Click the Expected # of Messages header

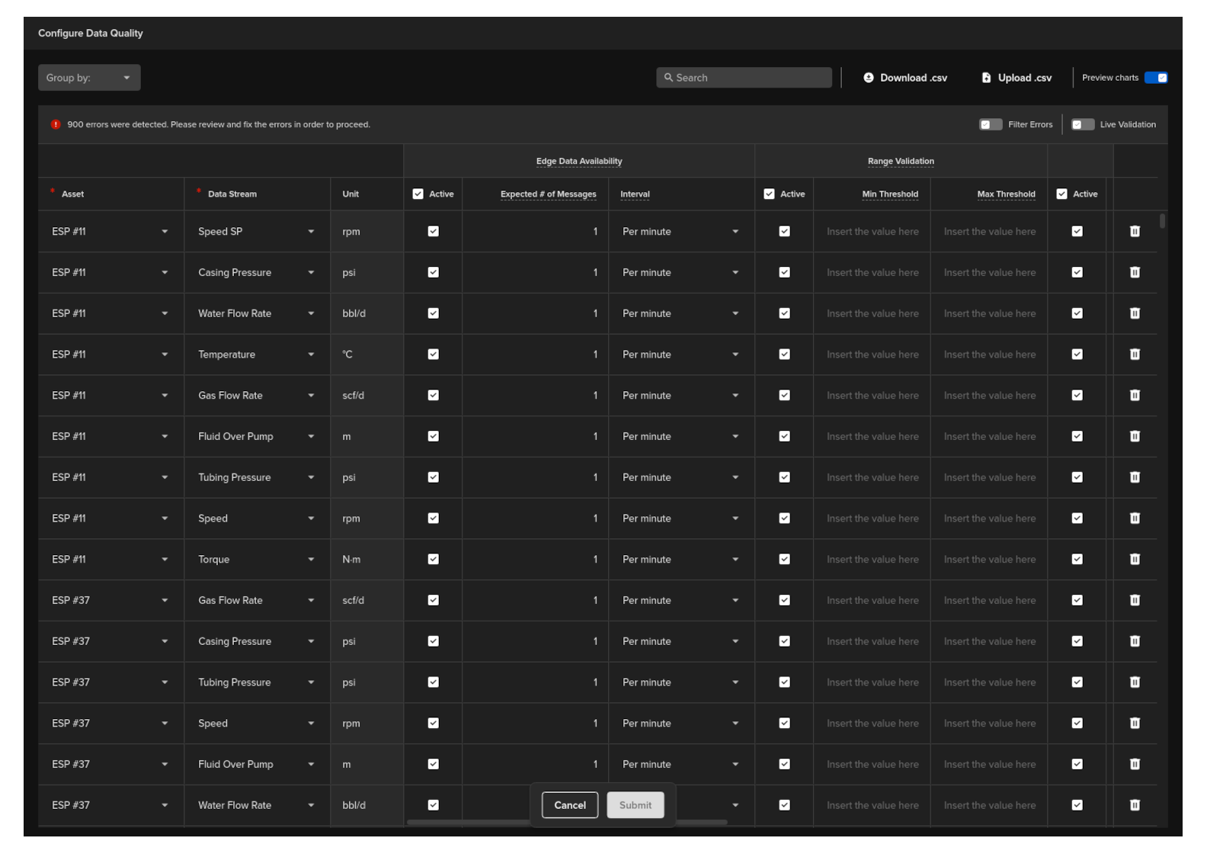(548, 194)
